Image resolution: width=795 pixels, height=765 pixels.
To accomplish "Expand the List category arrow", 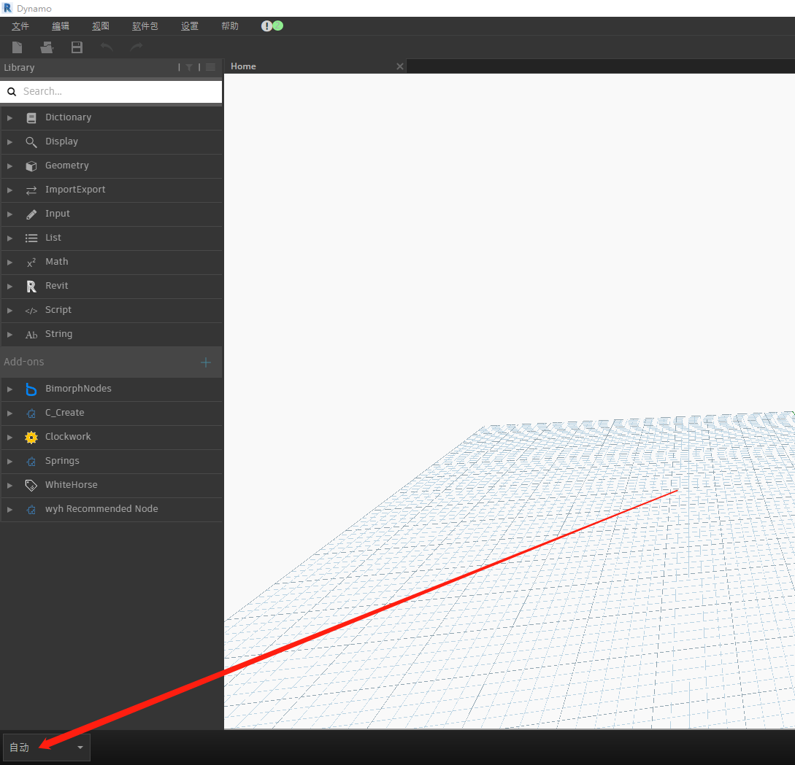I will pyautogui.click(x=9, y=238).
